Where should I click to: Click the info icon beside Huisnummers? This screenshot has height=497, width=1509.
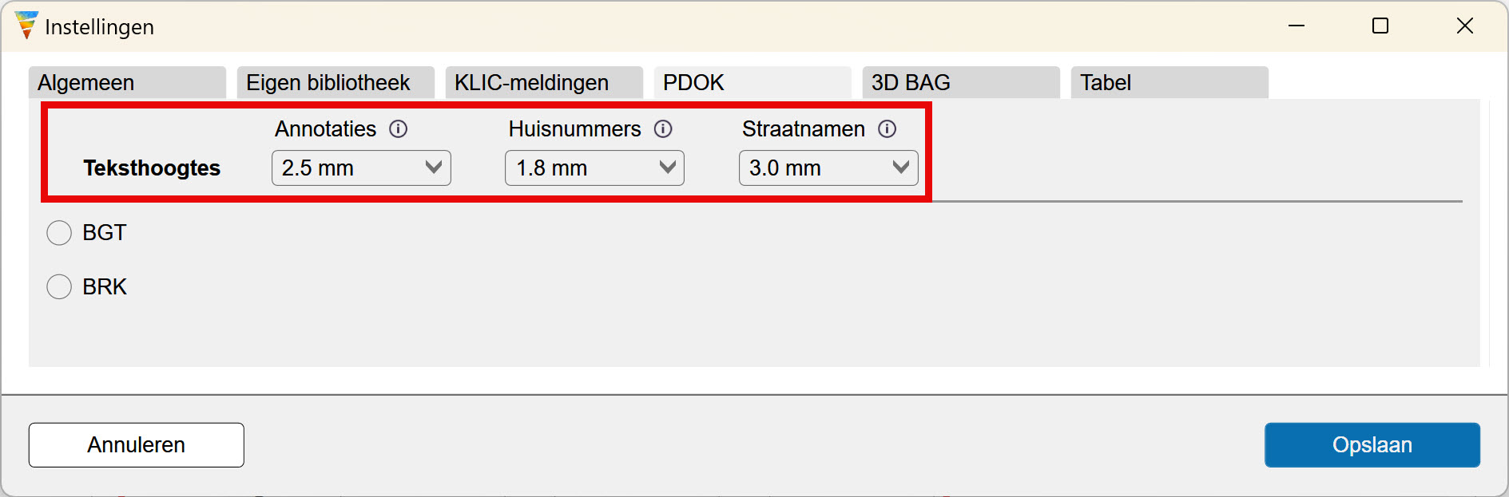pos(663,129)
